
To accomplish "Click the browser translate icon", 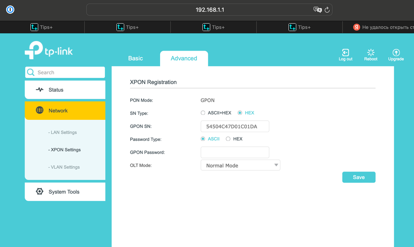I will click(317, 10).
